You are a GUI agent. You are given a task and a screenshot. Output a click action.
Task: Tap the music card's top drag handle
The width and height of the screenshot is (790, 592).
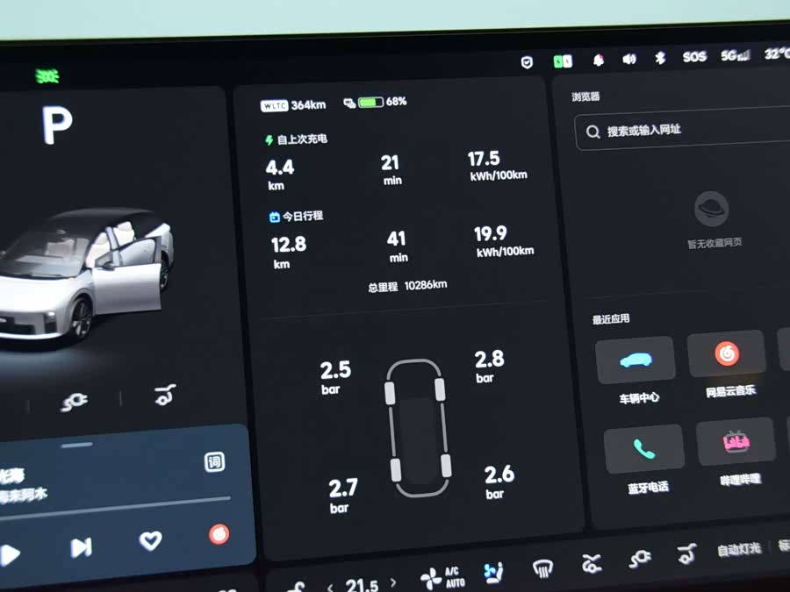pos(77,445)
